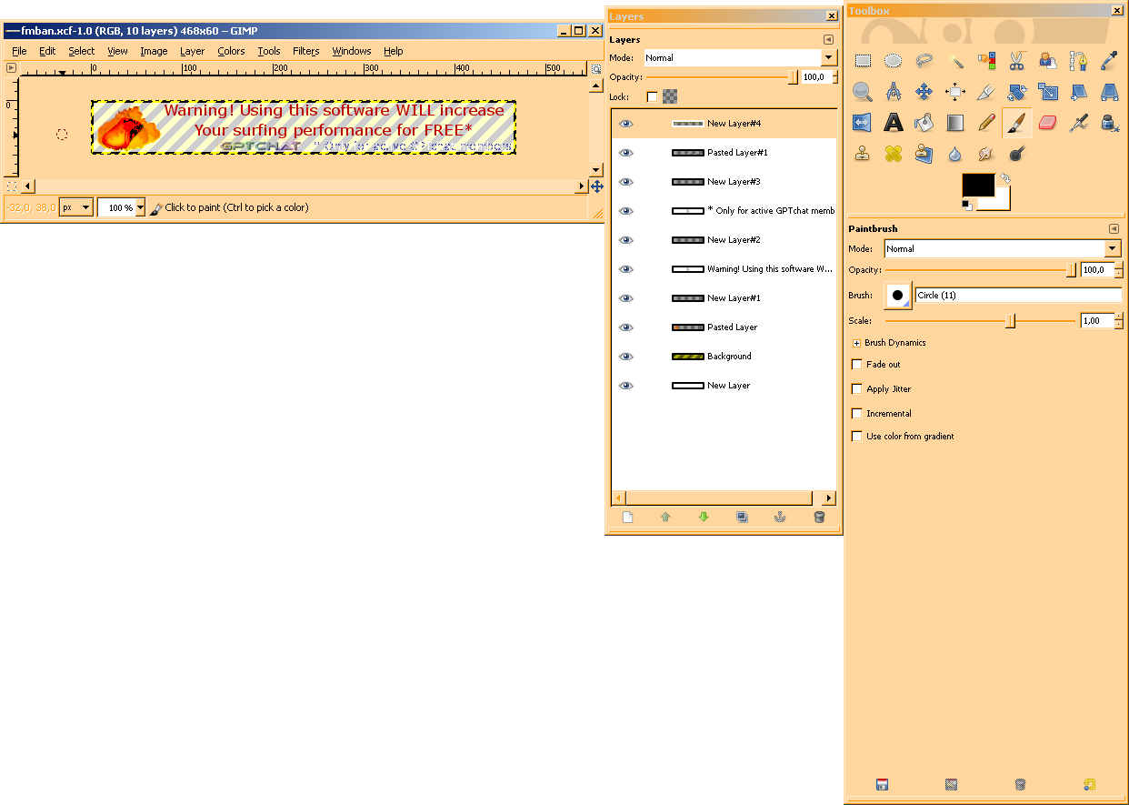The image size is (1129, 805).
Task: Select the Measure compass tool
Action: (894, 92)
